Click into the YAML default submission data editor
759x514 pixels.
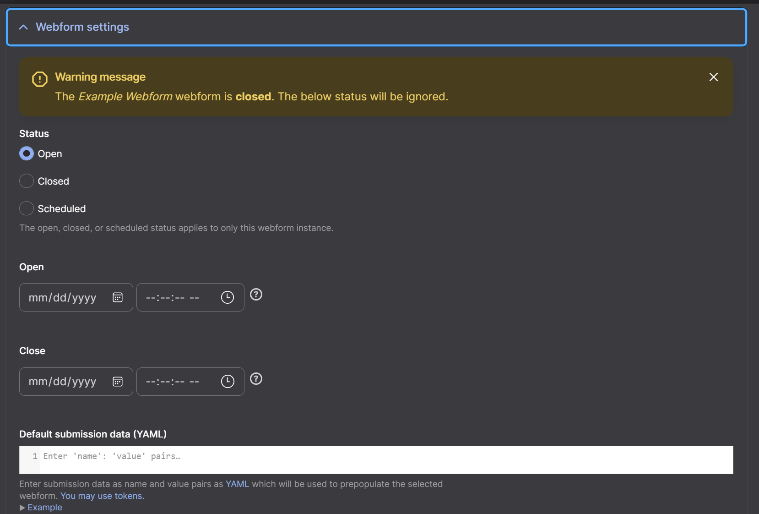[x=386, y=460]
